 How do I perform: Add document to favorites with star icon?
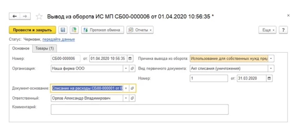pos(39,17)
